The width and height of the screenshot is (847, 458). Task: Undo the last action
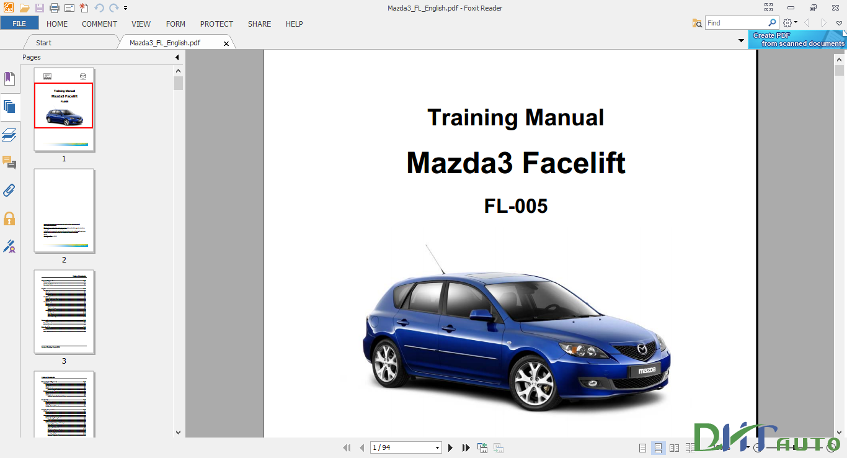coord(99,8)
